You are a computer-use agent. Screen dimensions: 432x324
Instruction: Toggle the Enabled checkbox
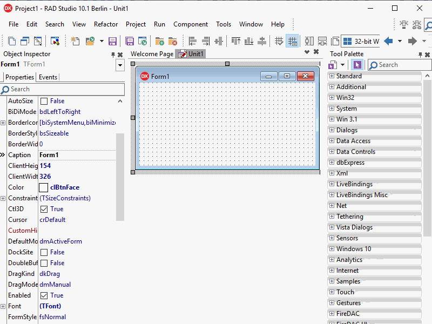pyautogui.click(x=44, y=295)
